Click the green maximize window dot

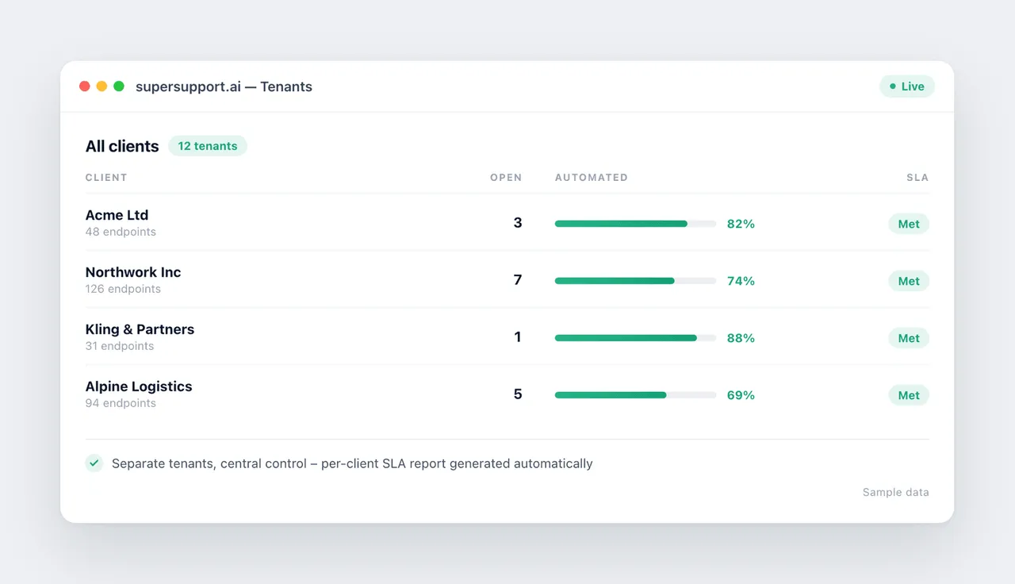point(119,86)
